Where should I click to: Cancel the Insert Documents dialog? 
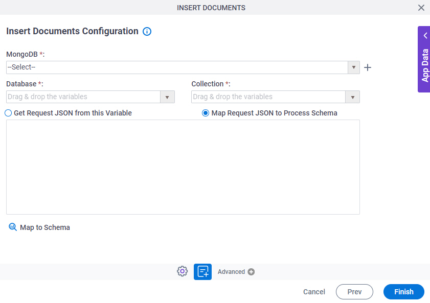coord(314,292)
